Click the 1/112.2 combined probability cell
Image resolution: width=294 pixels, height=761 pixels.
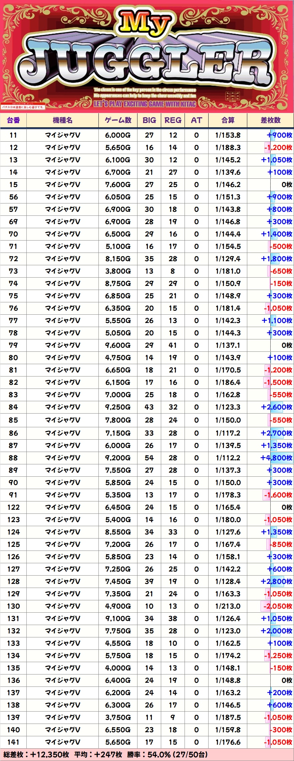[x=228, y=458]
